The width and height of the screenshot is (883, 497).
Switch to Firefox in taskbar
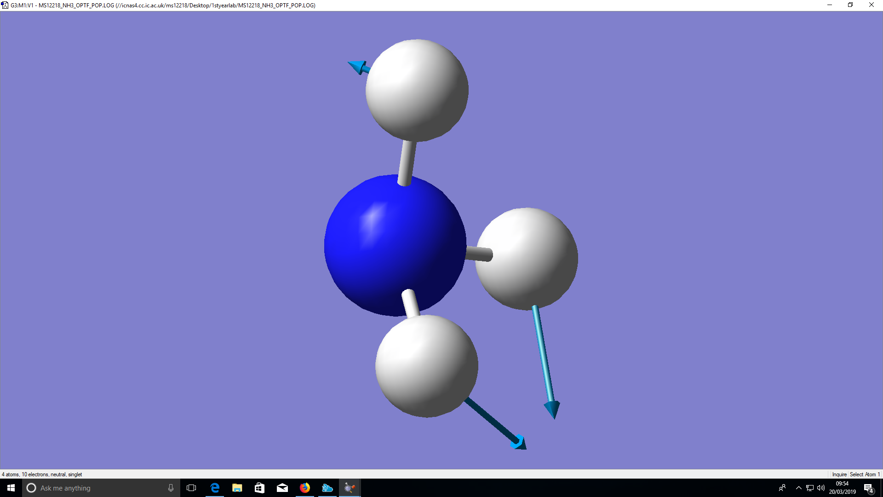[304, 488]
